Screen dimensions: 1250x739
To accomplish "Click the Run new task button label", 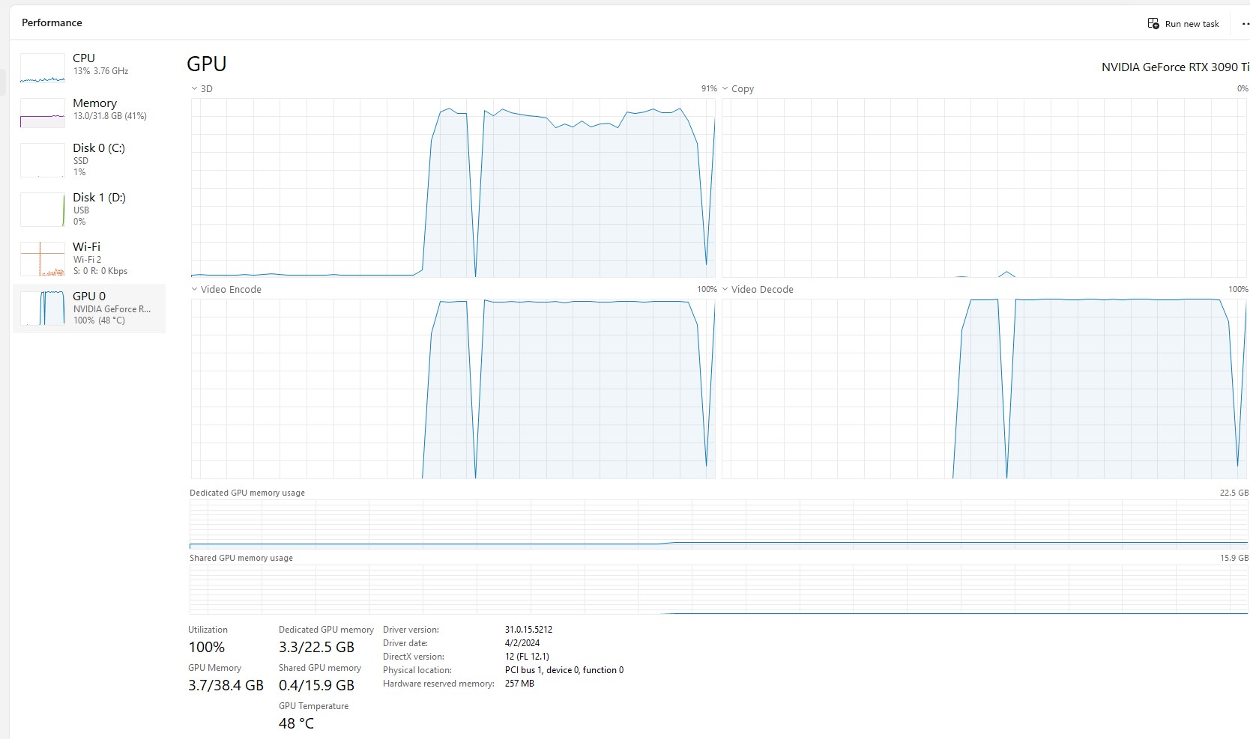I will [x=1192, y=24].
